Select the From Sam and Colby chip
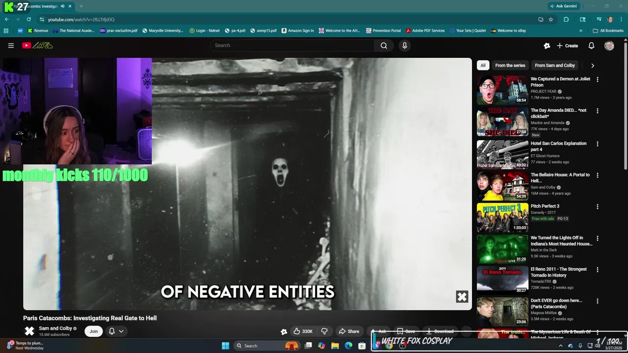 (x=555, y=65)
